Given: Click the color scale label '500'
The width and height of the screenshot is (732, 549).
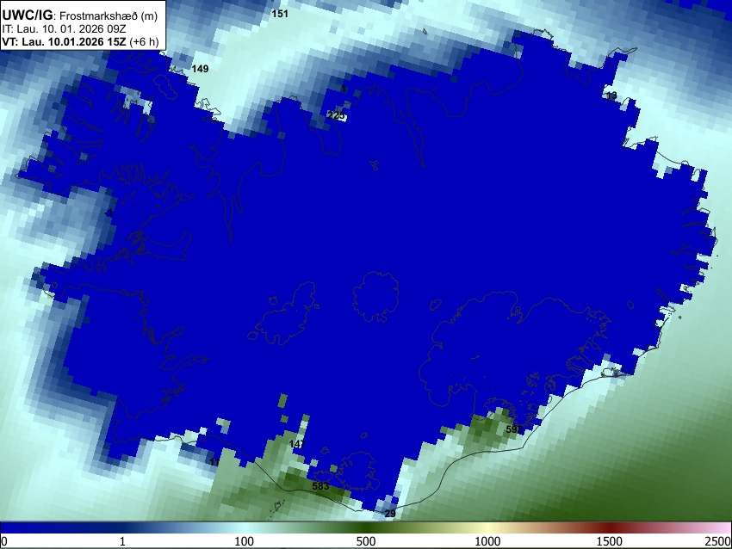Looking at the screenshot, I should [x=365, y=541].
